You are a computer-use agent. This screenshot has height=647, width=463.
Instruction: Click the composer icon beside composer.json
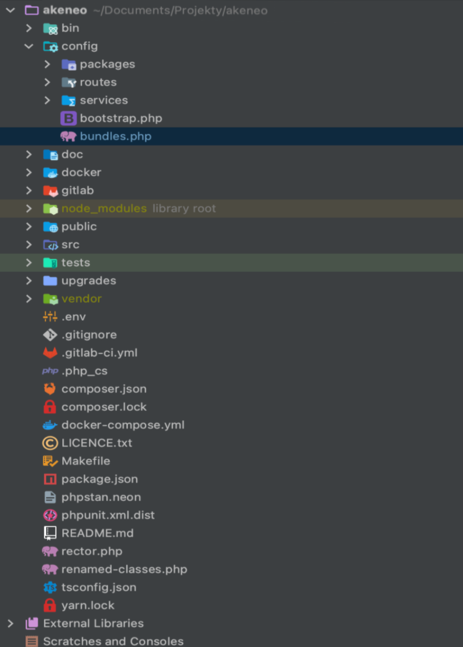pyautogui.click(x=50, y=389)
